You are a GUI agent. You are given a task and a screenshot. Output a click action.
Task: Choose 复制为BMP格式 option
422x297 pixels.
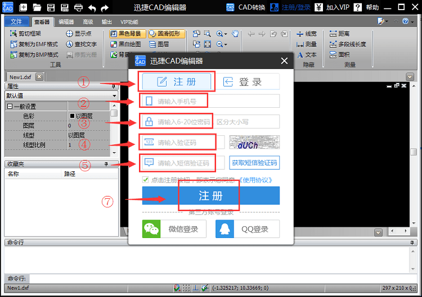point(34,55)
